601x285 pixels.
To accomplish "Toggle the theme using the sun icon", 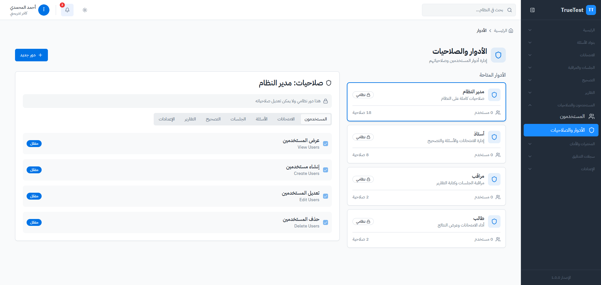I will [85, 10].
